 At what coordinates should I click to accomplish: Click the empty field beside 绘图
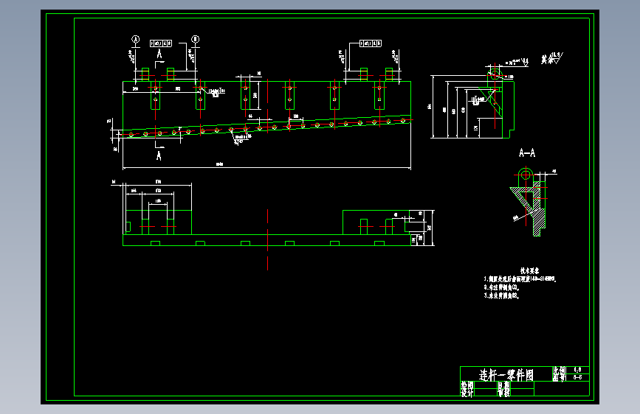click(486, 385)
